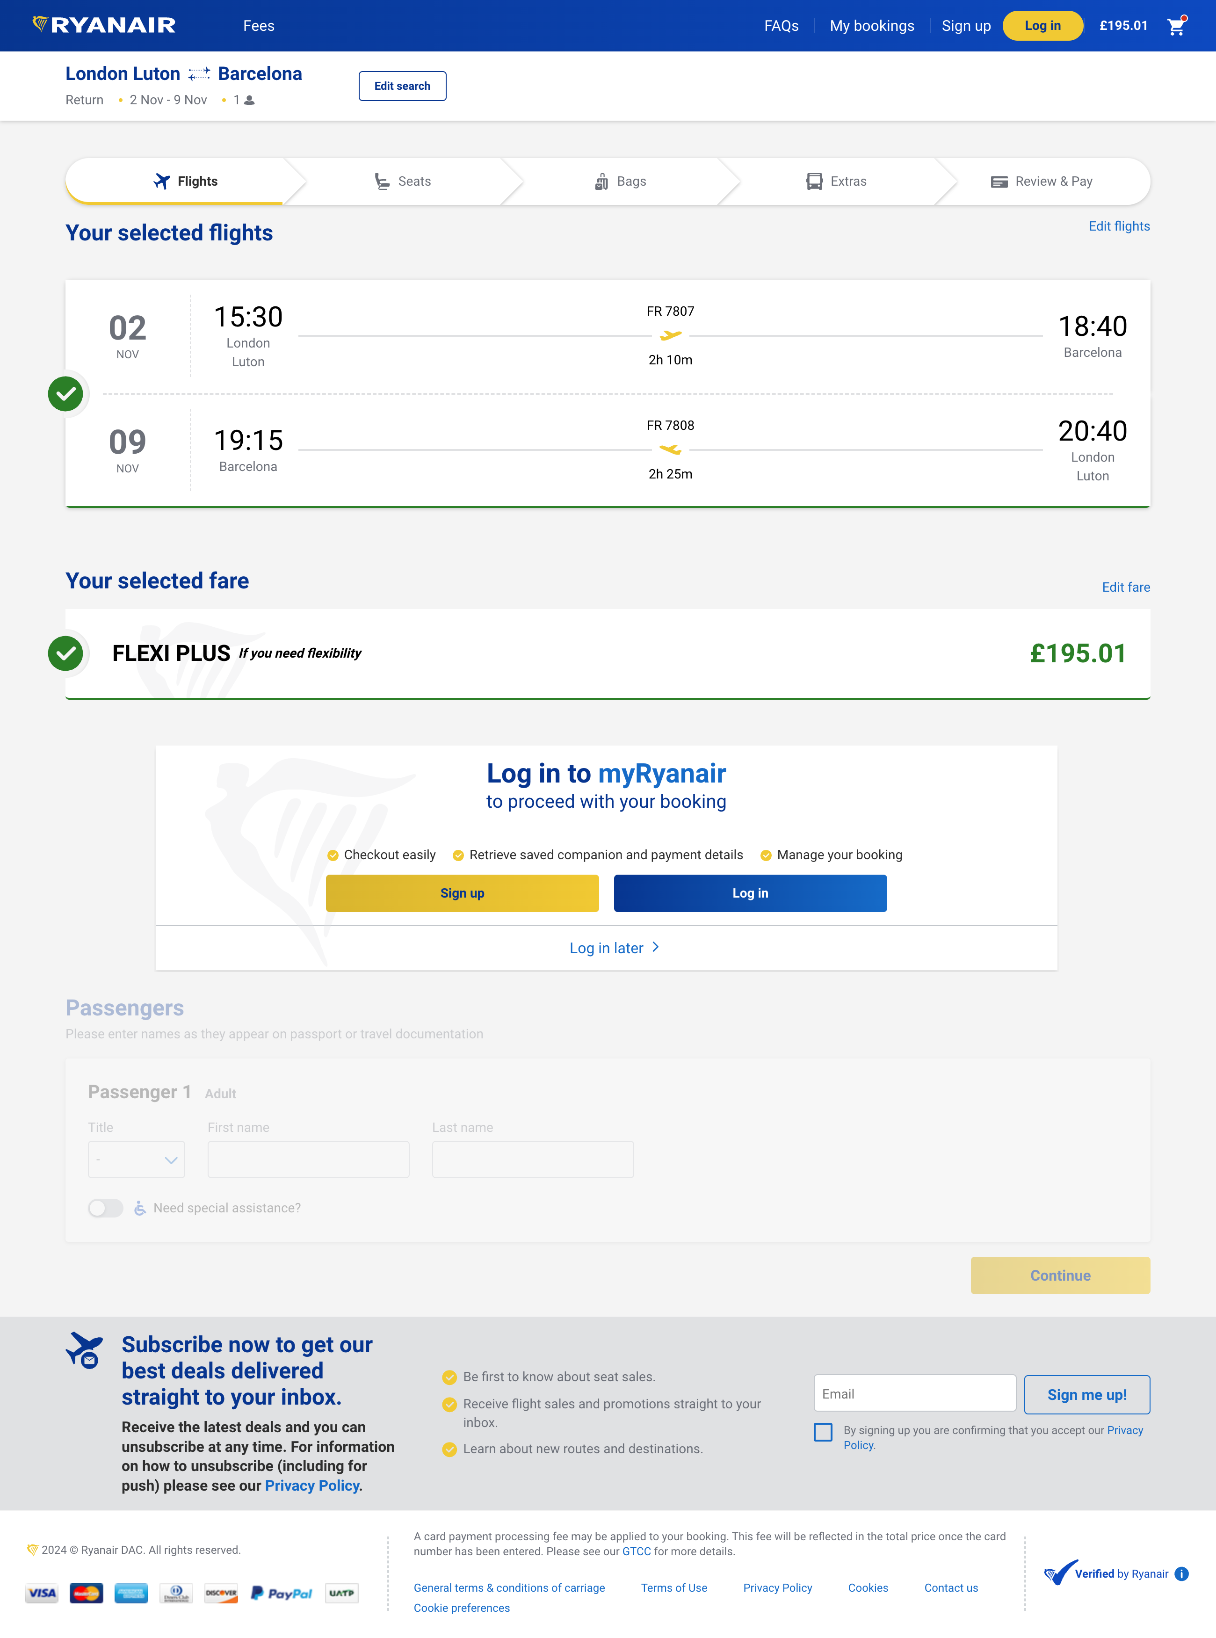1216x1638 pixels.
Task: Click the Ryanair logo in the header
Action: (102, 24)
